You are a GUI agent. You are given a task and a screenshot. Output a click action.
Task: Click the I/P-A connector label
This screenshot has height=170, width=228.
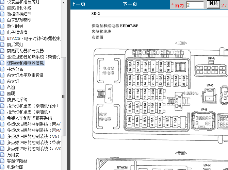tap(211, 58)
